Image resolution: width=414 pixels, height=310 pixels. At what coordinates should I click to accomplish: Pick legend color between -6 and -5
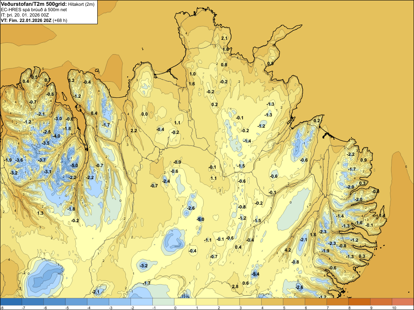tap(54, 302)
